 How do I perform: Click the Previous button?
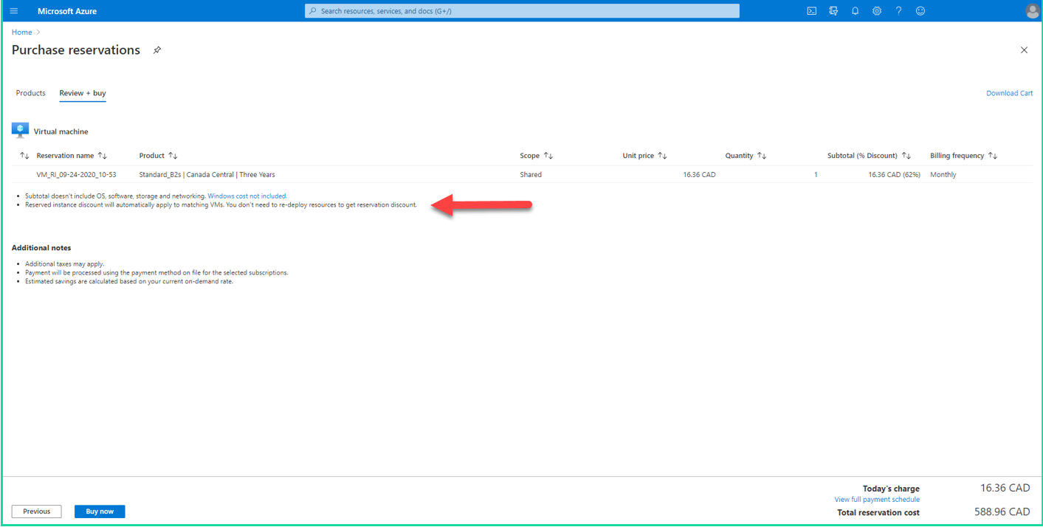(37, 512)
